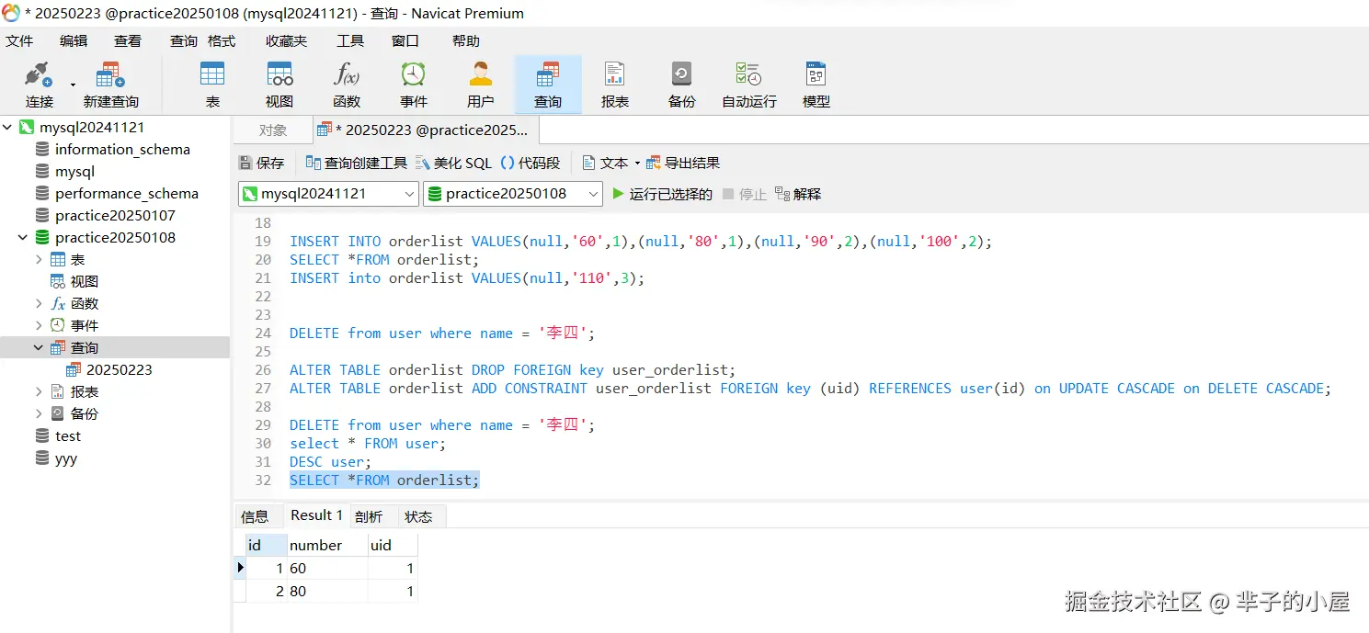Open the 格式 (Format) menu
1369x633 pixels.
[222, 40]
